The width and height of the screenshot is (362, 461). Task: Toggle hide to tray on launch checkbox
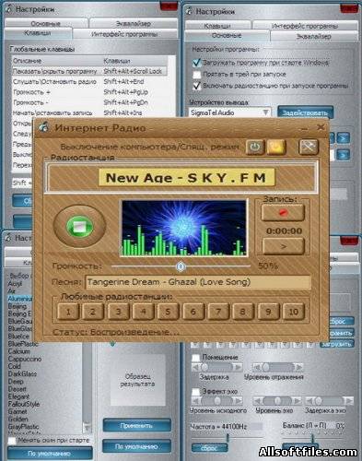196,74
